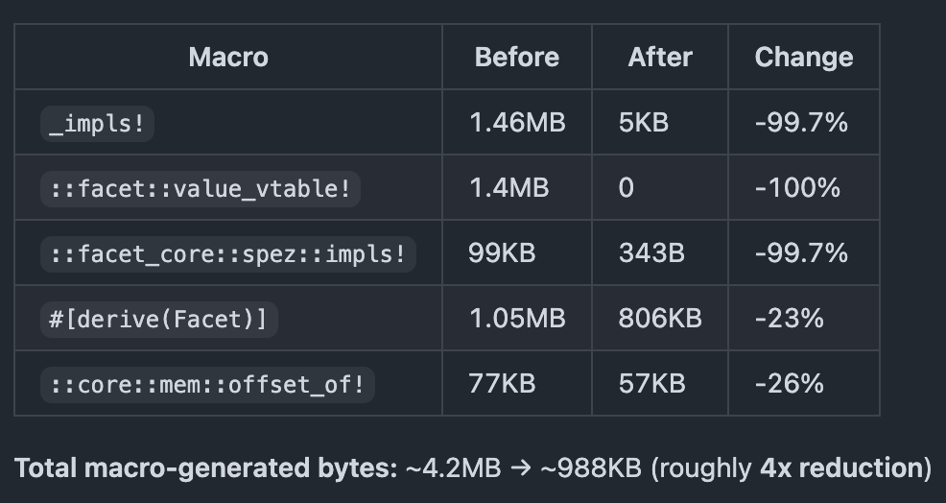Click the Macro column header

pyautogui.click(x=228, y=58)
